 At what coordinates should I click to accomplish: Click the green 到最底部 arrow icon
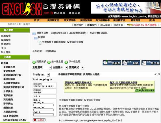[x=34, y=62]
